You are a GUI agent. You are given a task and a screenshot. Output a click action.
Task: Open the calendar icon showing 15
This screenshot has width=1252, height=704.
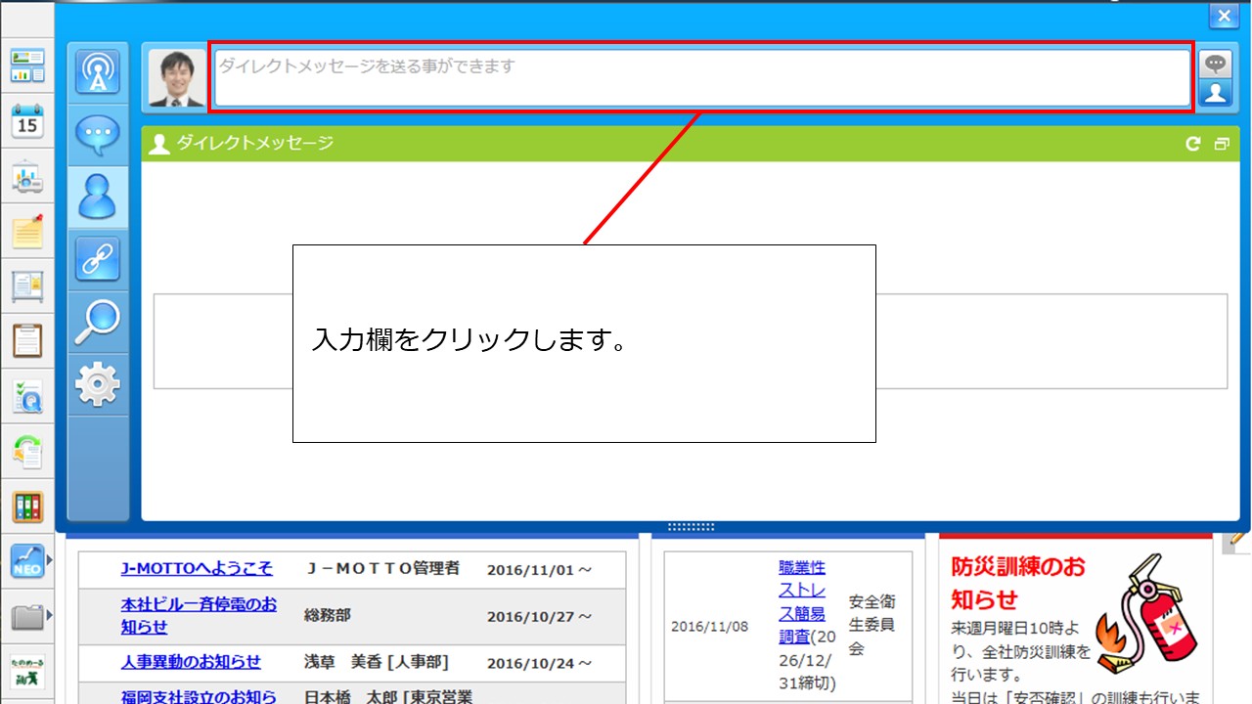click(x=27, y=122)
